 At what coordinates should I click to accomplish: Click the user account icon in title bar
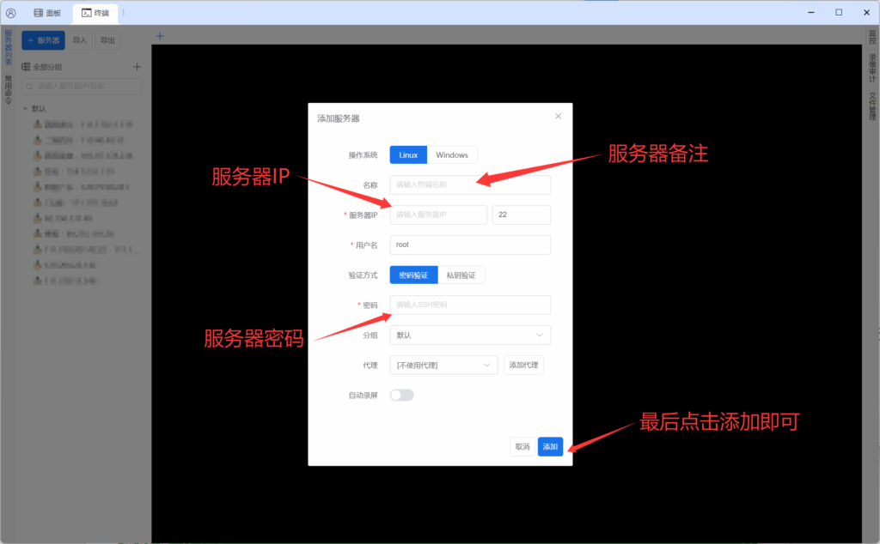point(10,13)
